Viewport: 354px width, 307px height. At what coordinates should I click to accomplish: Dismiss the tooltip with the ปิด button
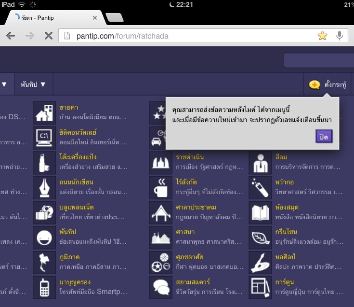click(324, 137)
